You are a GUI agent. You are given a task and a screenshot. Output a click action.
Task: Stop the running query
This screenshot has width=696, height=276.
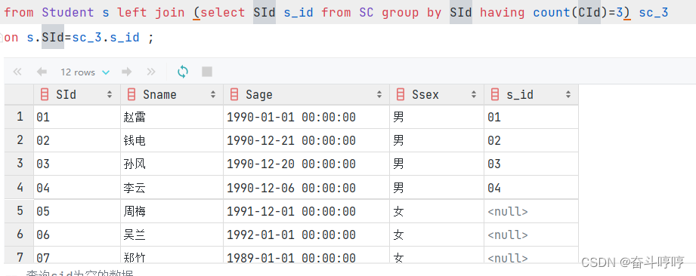pos(207,72)
